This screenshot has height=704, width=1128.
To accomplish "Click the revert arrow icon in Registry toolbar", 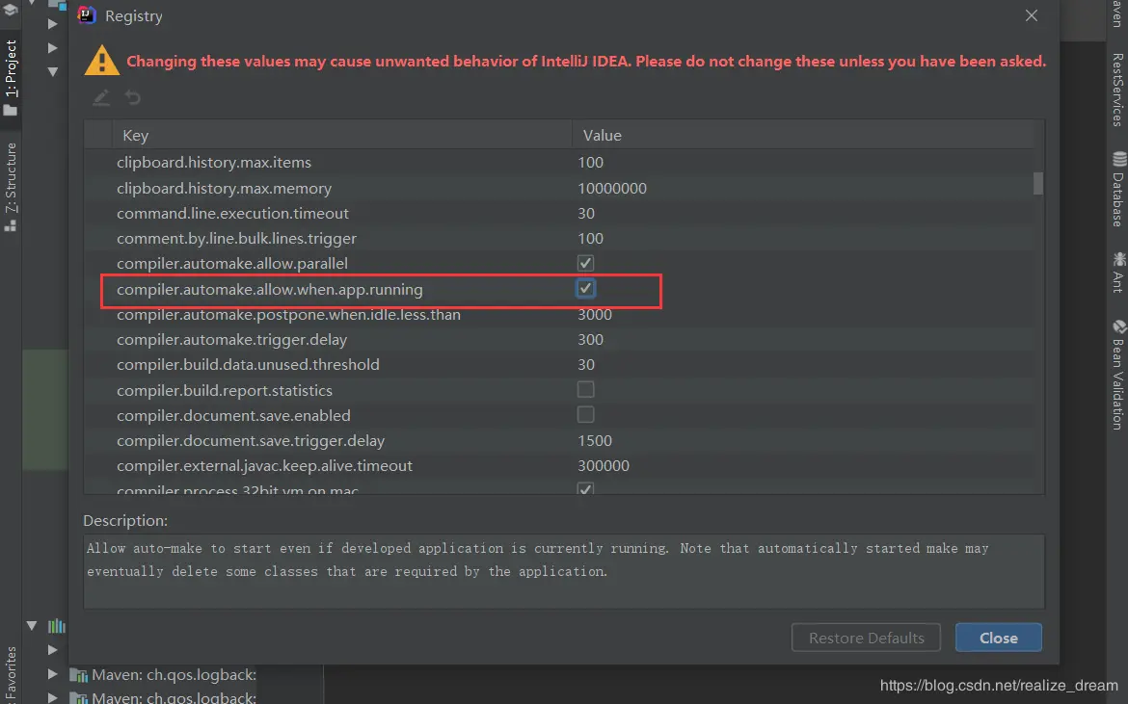I will pos(132,97).
